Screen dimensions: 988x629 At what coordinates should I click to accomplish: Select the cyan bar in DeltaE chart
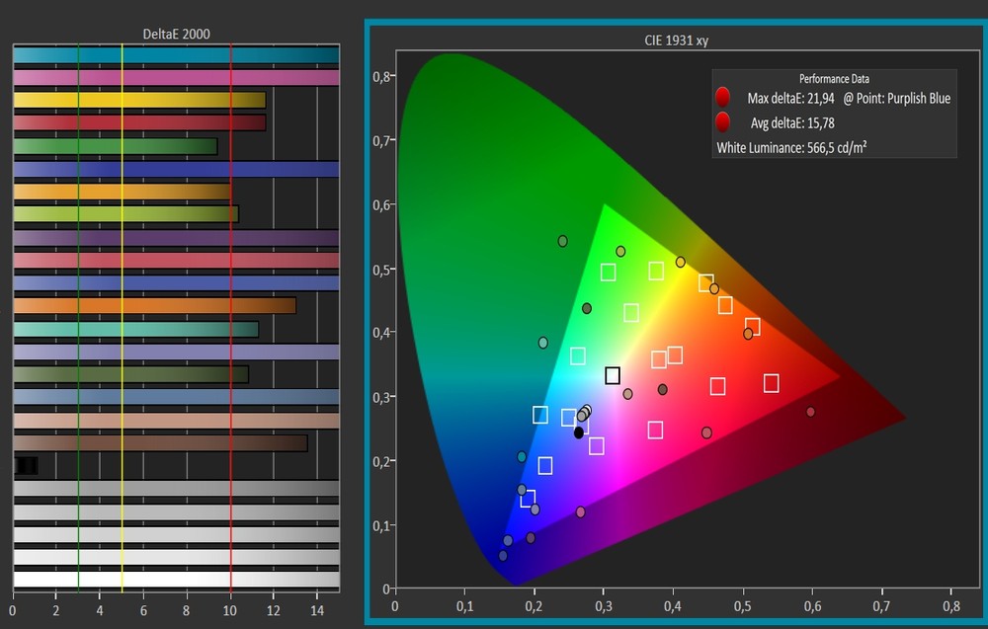pos(177,55)
